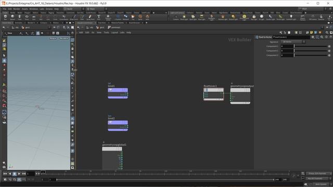Open the File menu
Image resolution: width=333 pixels, height=187 pixels.
tap(5, 9)
